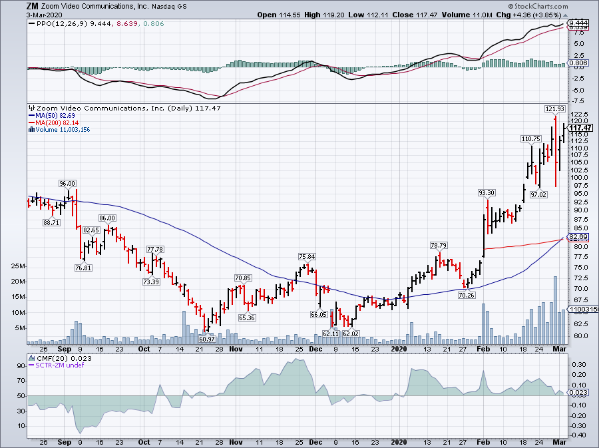
Task: Click the blue MA(50) line swatch in the legend
Action: pyautogui.click(x=31, y=116)
